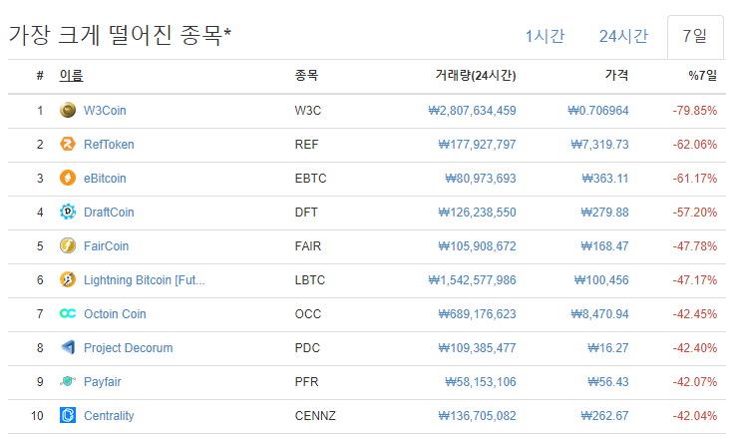This screenshot has height=440, width=735.
Task: Click the RefToken orange logo icon
Action: coord(68,145)
